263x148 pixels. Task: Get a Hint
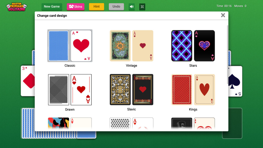97,7
